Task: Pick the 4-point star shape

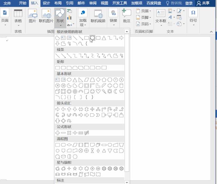Action: (69, 168)
